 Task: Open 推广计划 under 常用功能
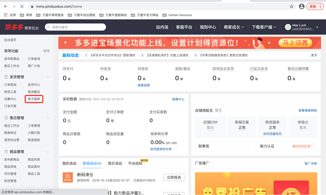point(34,66)
